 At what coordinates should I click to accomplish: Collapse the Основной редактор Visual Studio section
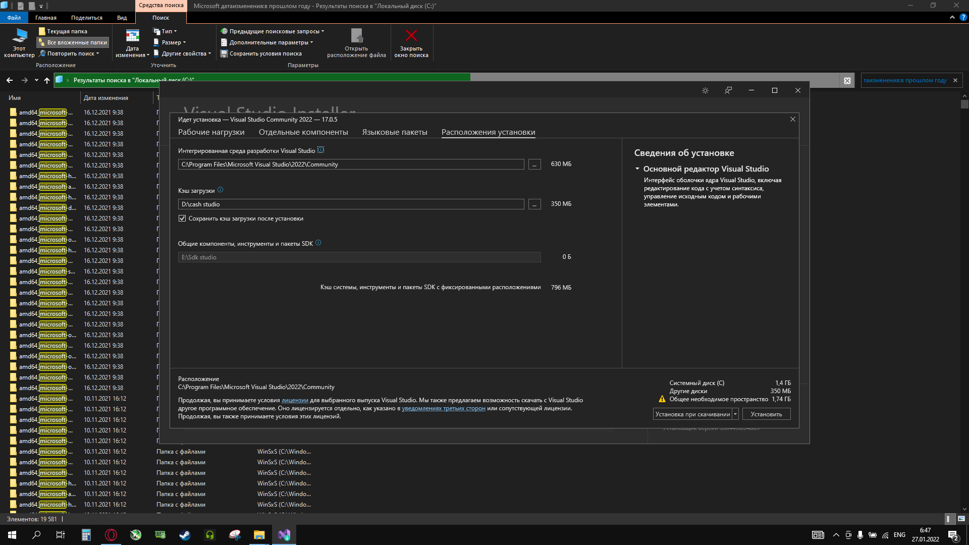click(637, 169)
